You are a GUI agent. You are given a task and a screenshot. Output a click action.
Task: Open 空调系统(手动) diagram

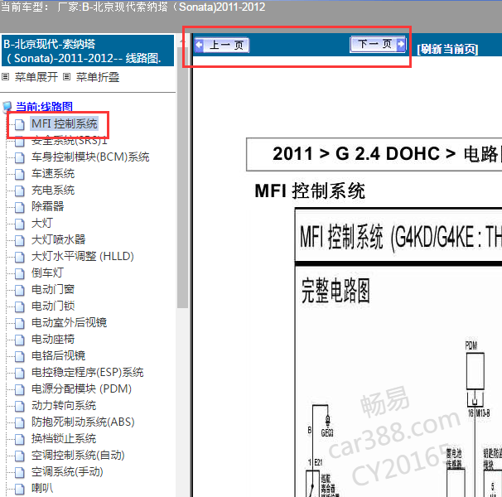click(x=67, y=471)
